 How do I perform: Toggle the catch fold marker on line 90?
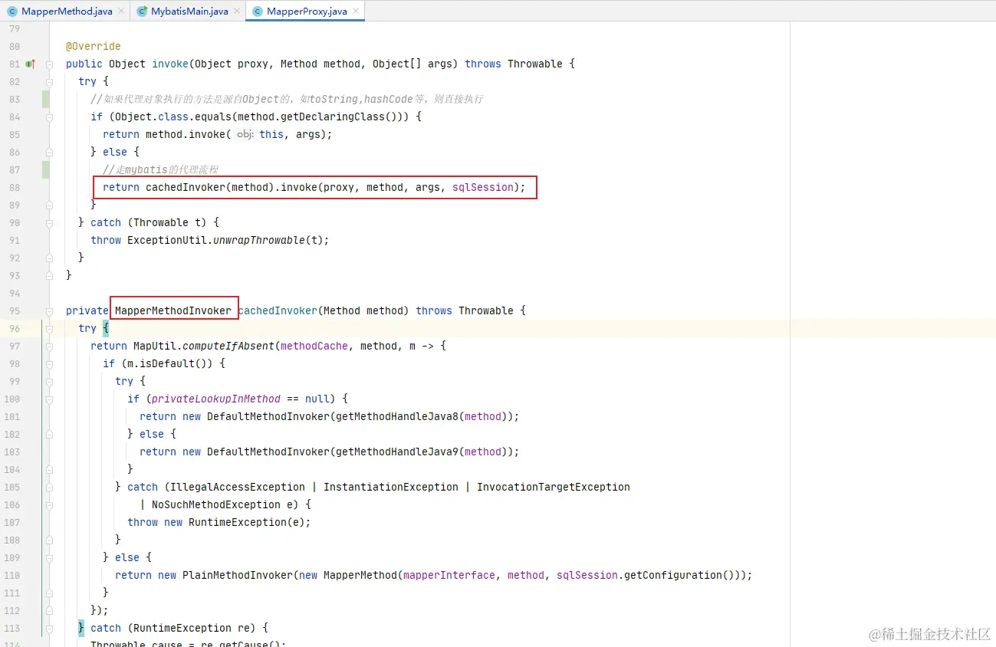49,222
